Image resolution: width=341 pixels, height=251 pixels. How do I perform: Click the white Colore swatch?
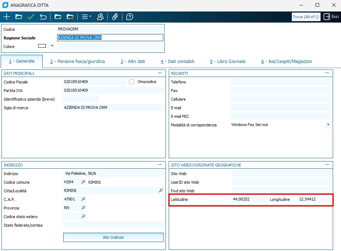pyautogui.click(x=42, y=46)
